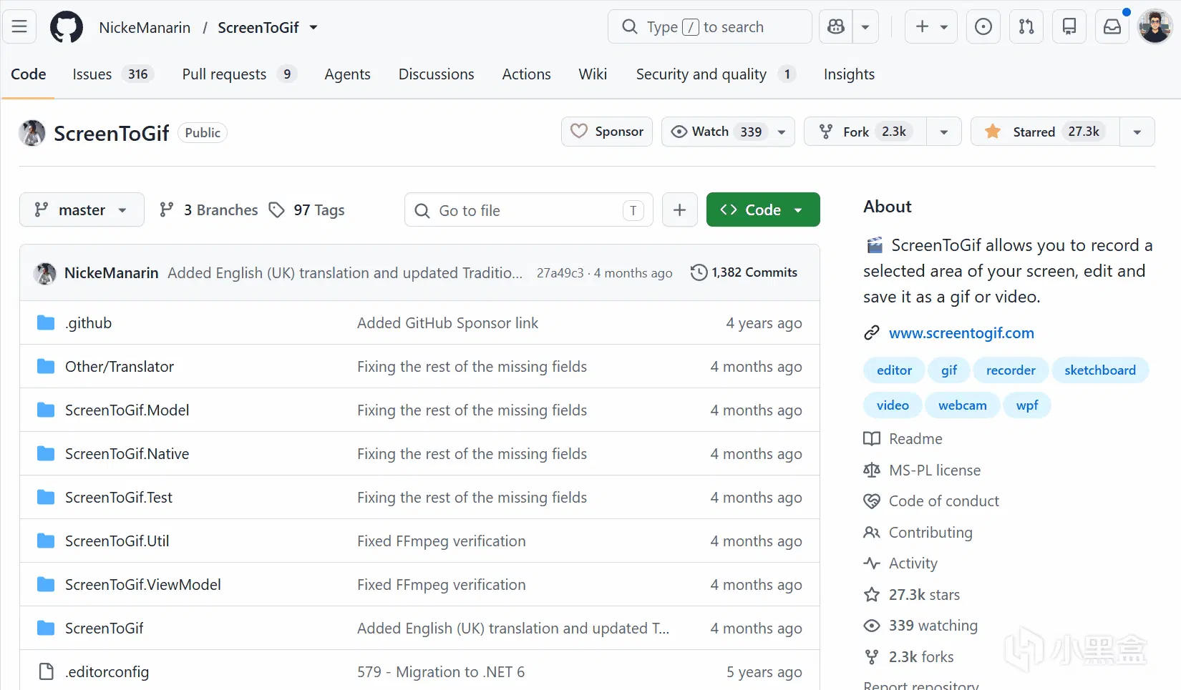
Task: Open the Copilot chat icon
Action: pos(836,27)
